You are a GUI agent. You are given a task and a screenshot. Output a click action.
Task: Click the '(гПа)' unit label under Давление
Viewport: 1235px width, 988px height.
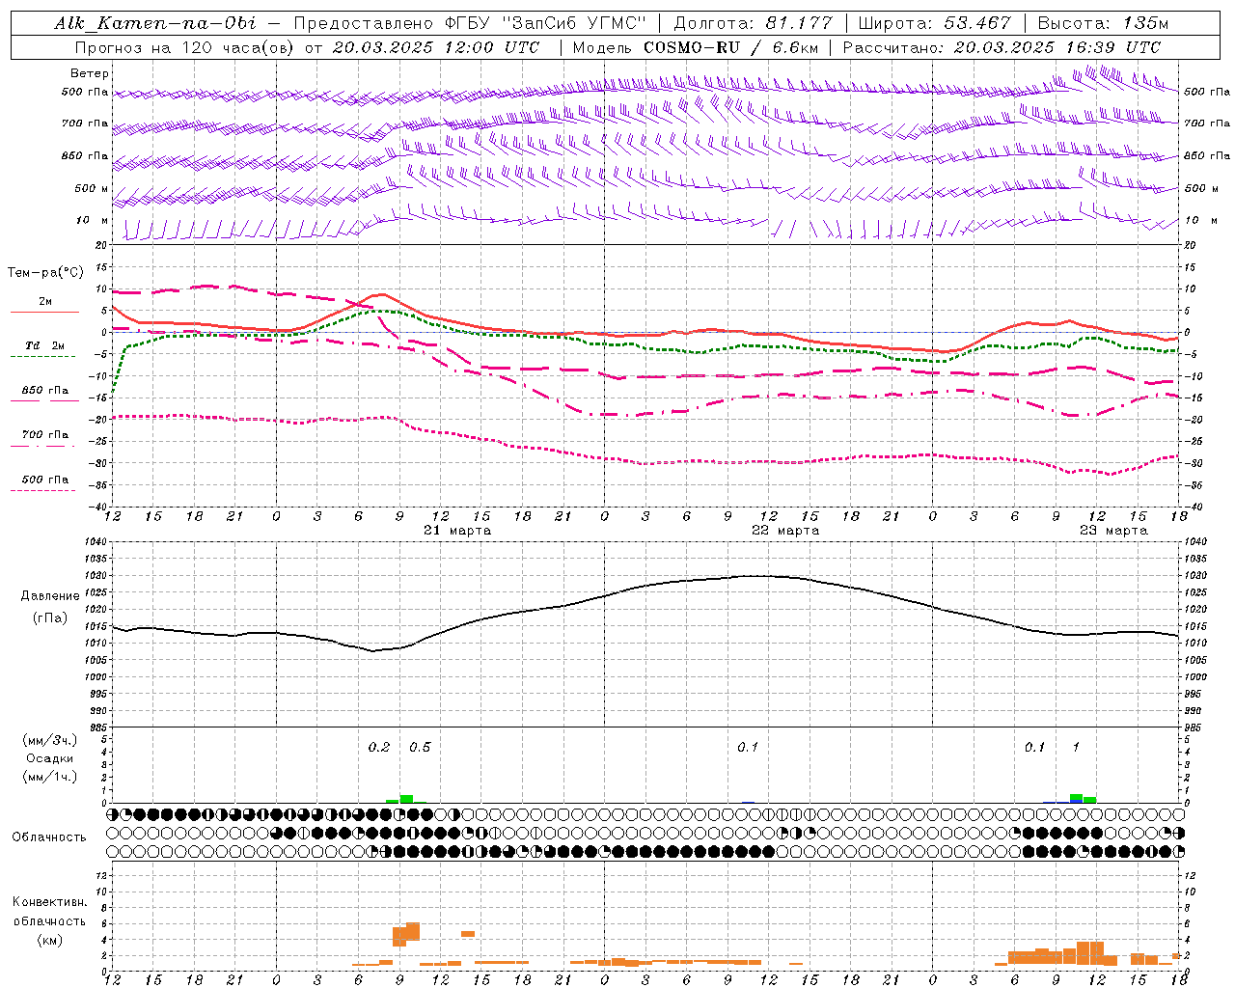(50, 618)
